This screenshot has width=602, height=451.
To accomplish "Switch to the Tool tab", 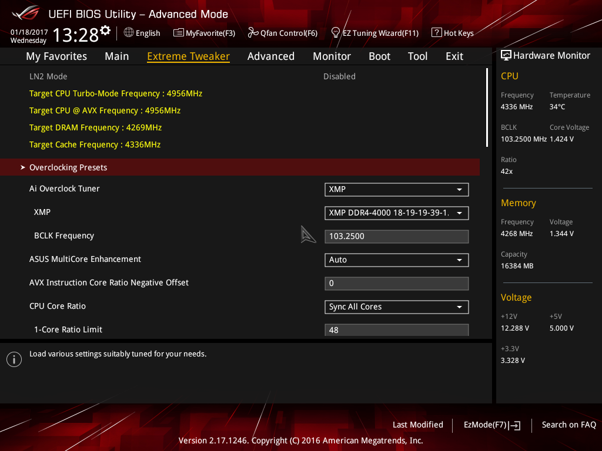I will (417, 56).
